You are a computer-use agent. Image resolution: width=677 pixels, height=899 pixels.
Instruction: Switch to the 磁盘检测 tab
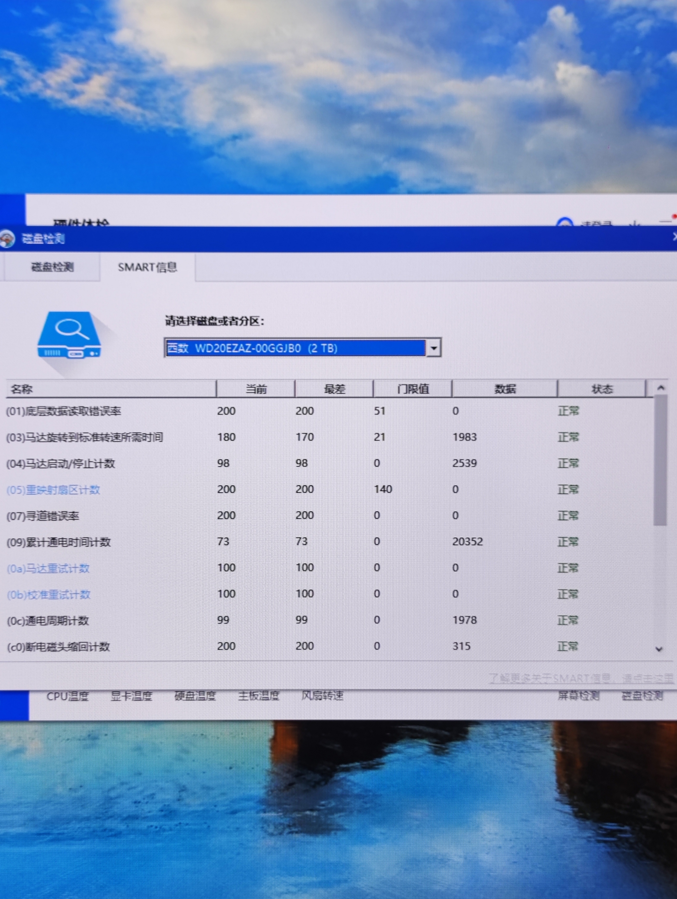[53, 267]
